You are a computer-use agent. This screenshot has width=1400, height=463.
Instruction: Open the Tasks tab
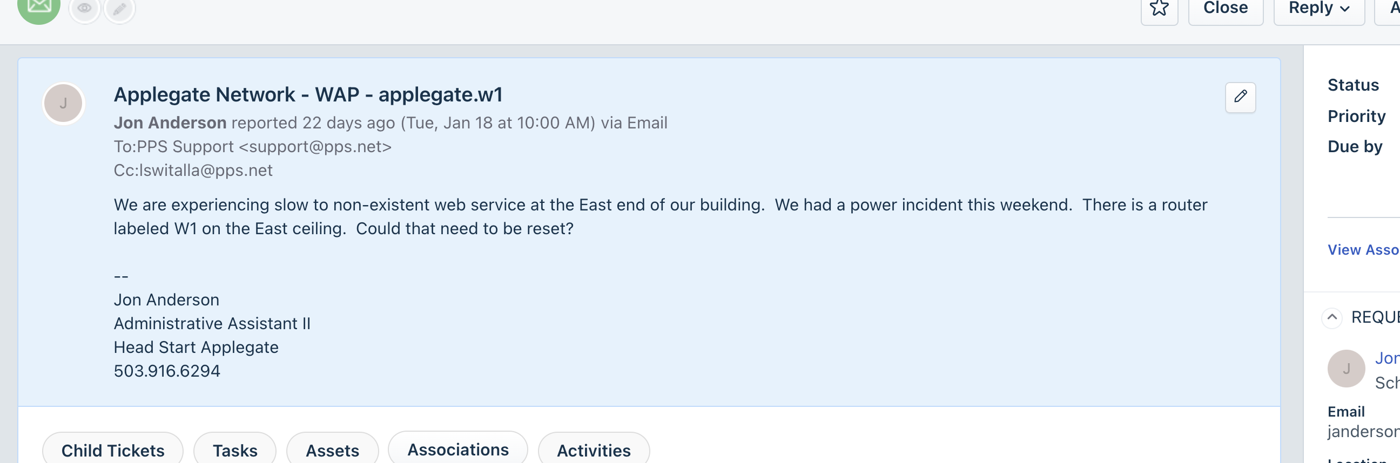[x=235, y=450]
